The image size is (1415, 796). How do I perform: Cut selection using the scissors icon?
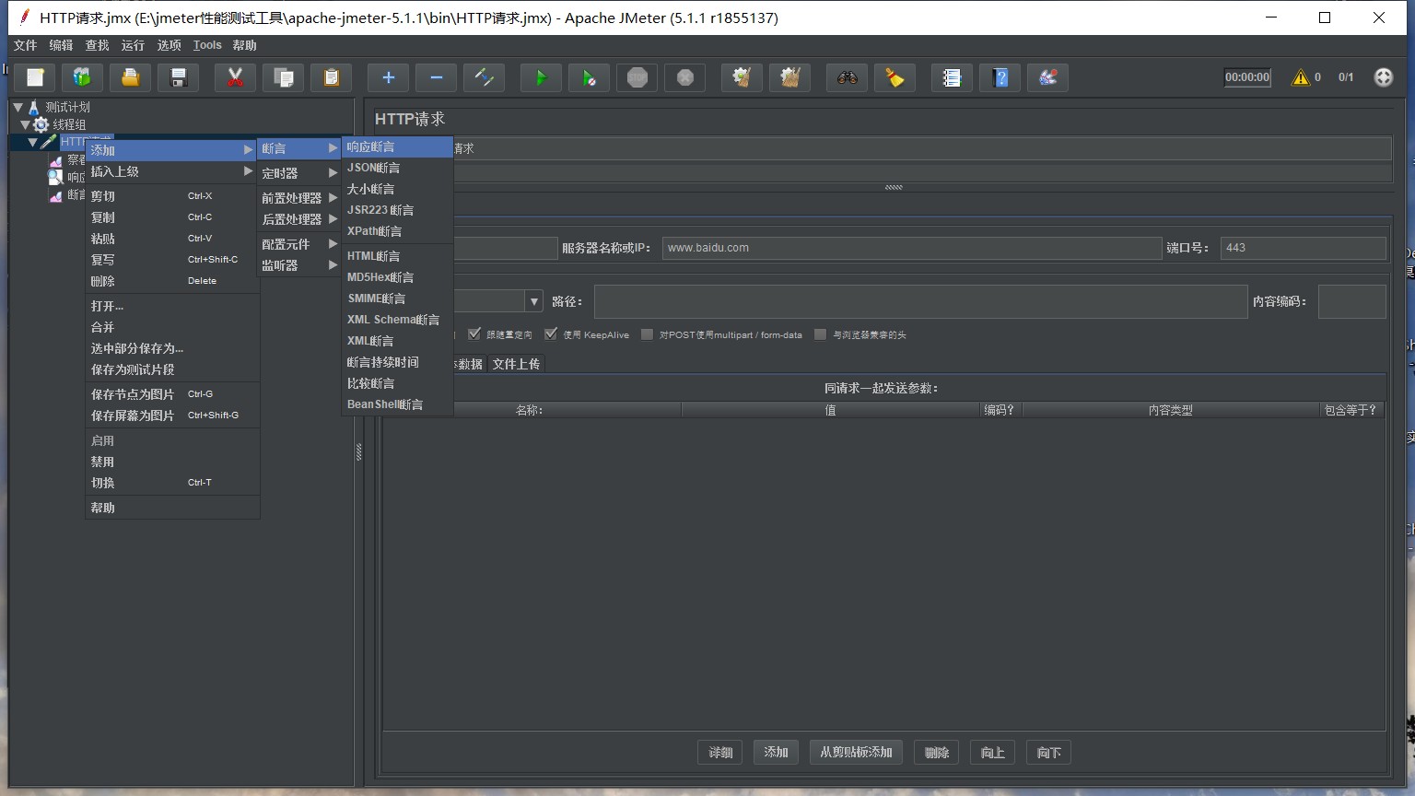(x=235, y=78)
